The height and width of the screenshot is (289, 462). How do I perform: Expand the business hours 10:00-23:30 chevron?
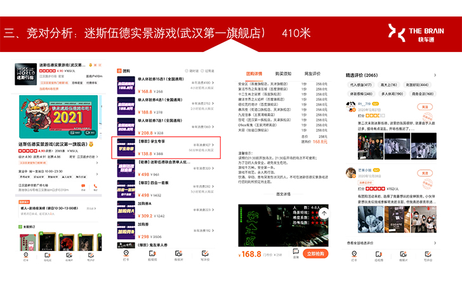point(97,174)
